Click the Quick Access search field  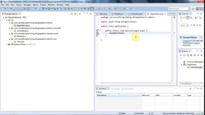click(178, 9)
